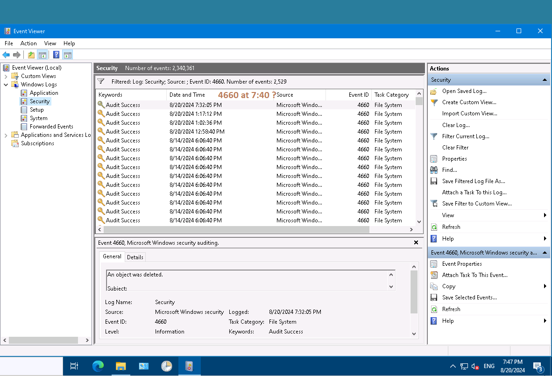Expand the Applications and Services Logs node
The height and width of the screenshot is (376, 552).
[x=6, y=135]
